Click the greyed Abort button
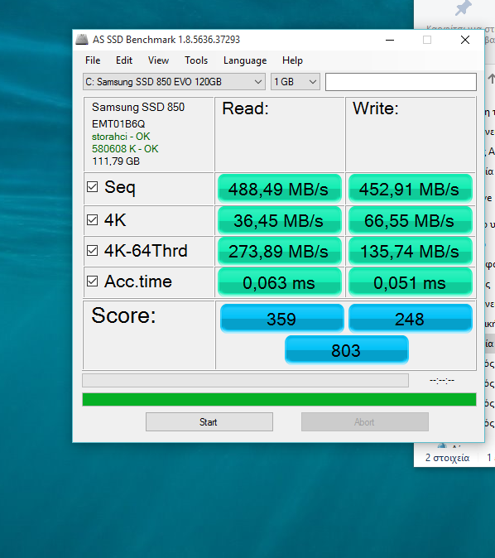Image resolution: width=495 pixels, height=558 pixels. [365, 422]
